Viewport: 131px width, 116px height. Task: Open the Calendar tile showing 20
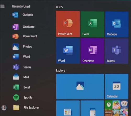coord(117,87)
